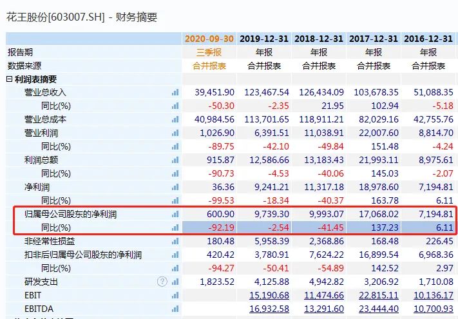Select the 2019-12-31 column header

[263, 39]
